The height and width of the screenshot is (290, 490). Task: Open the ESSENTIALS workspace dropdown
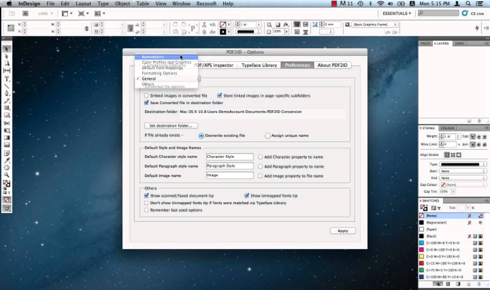tap(397, 13)
